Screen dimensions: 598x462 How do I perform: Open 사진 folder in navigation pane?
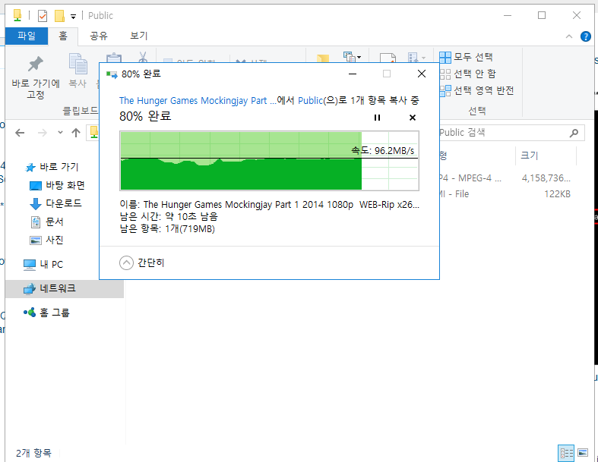click(46, 240)
